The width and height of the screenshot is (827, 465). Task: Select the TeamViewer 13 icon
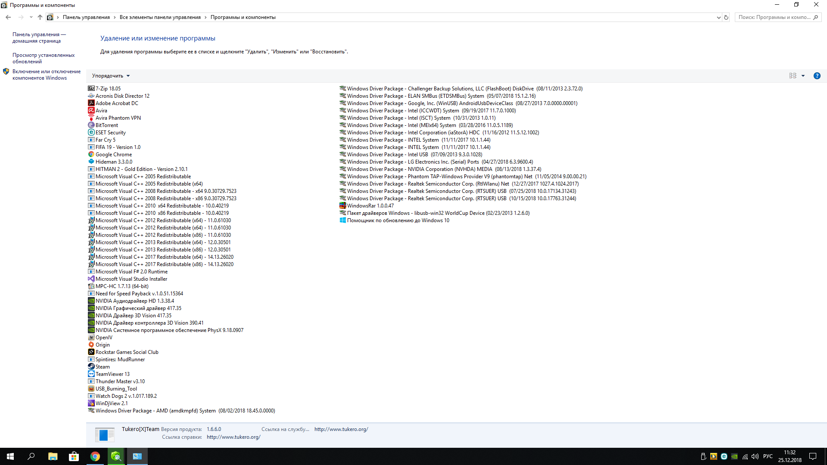click(91, 374)
